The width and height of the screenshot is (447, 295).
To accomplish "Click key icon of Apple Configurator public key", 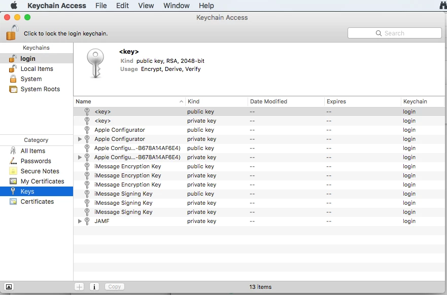I will [87, 130].
